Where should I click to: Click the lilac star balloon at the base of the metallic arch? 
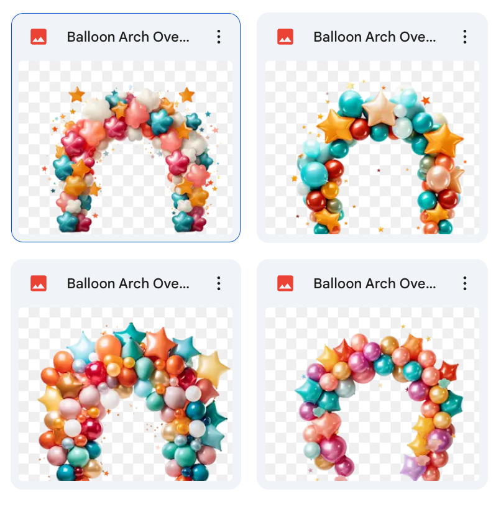click(413, 467)
